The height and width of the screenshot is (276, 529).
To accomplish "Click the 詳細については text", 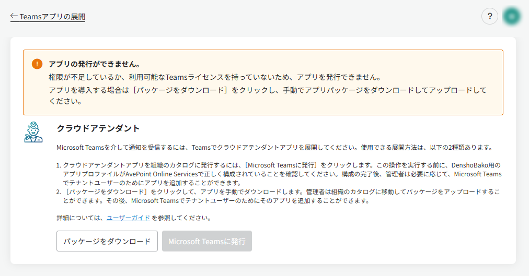I will pyautogui.click(x=81, y=218).
